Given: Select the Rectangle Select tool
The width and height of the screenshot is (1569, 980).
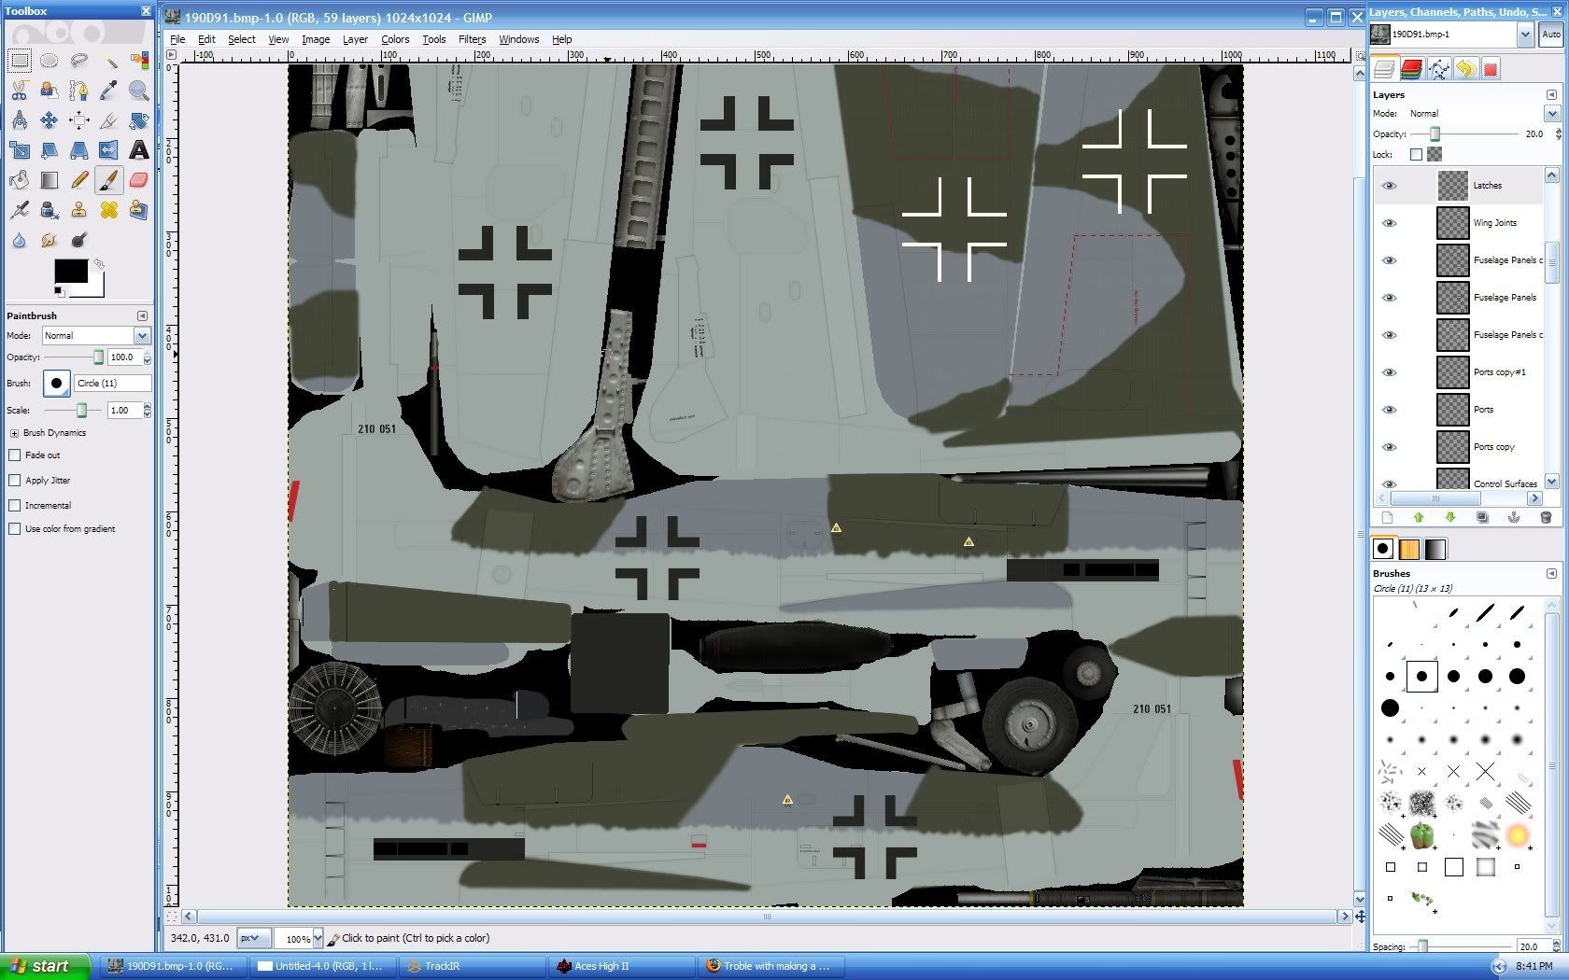Looking at the screenshot, I should pyautogui.click(x=20, y=61).
